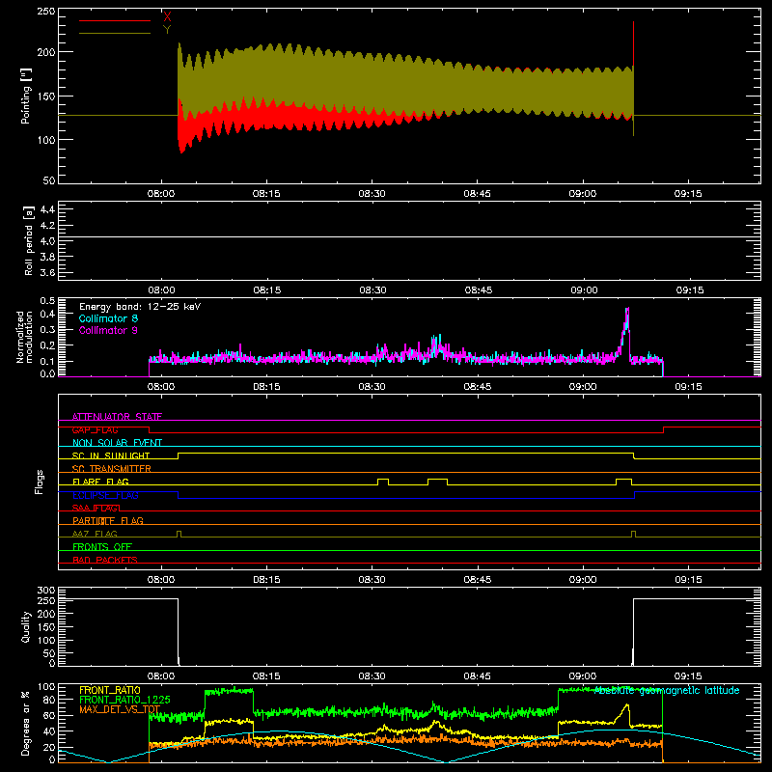This screenshot has height=772, width=772.
Task: Click the "08:00" time label under modulation plot
Action: tap(161, 387)
